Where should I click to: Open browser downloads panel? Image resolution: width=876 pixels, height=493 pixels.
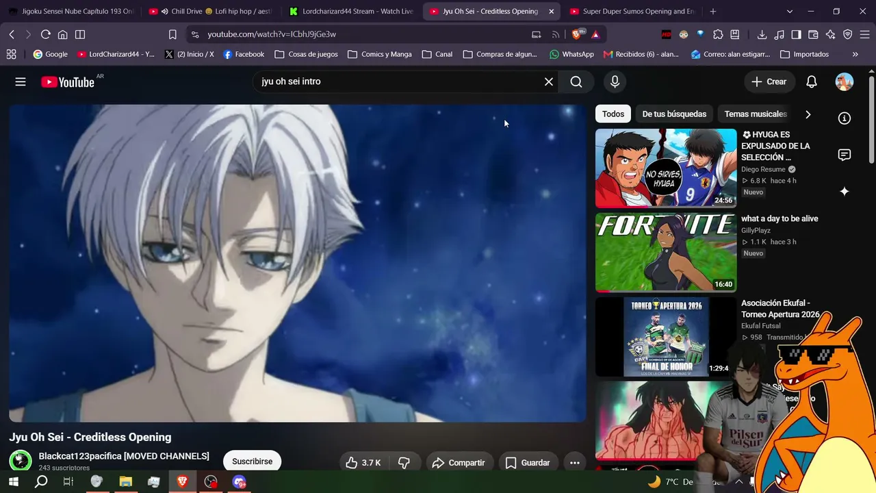coord(762,34)
